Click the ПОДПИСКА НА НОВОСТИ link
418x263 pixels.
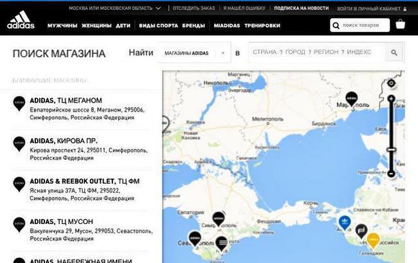click(x=301, y=8)
